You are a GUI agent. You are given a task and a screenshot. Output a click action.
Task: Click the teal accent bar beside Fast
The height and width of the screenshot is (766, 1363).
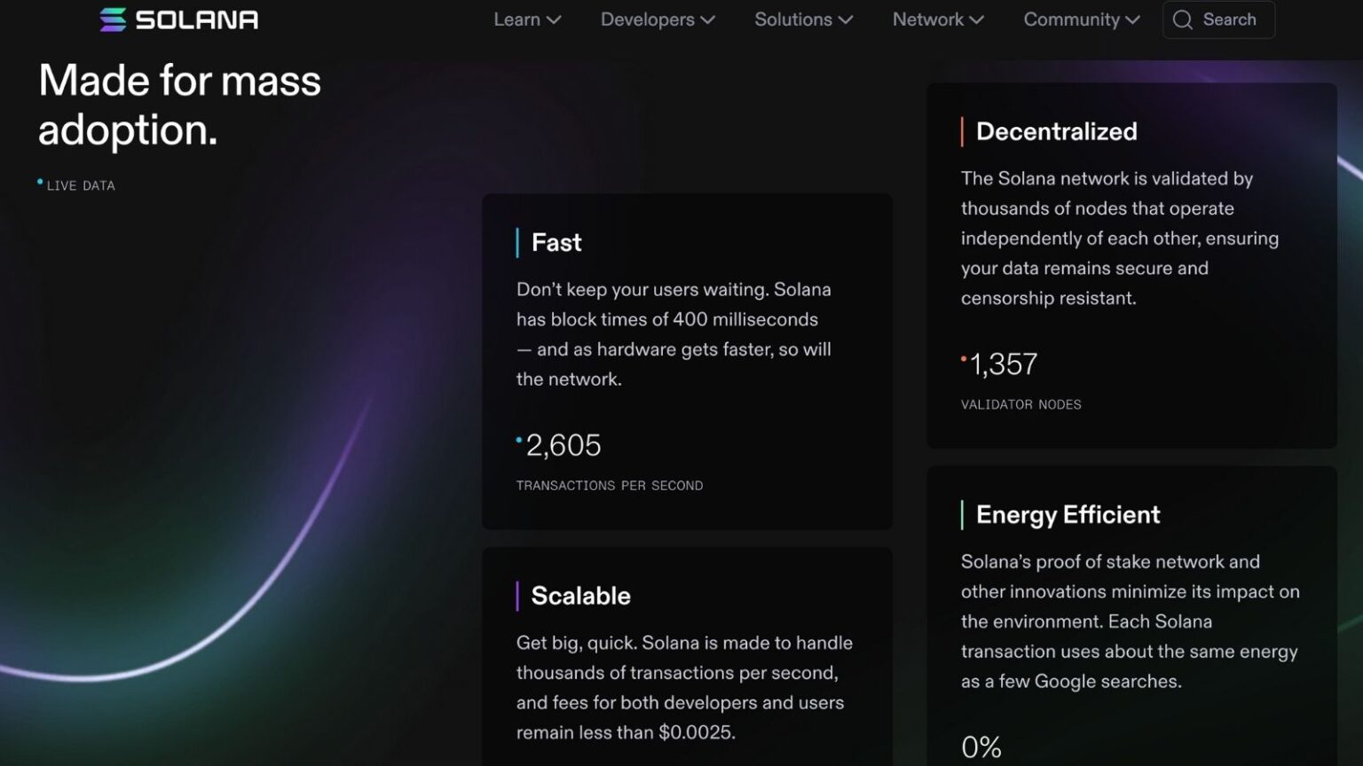pyautogui.click(x=519, y=241)
